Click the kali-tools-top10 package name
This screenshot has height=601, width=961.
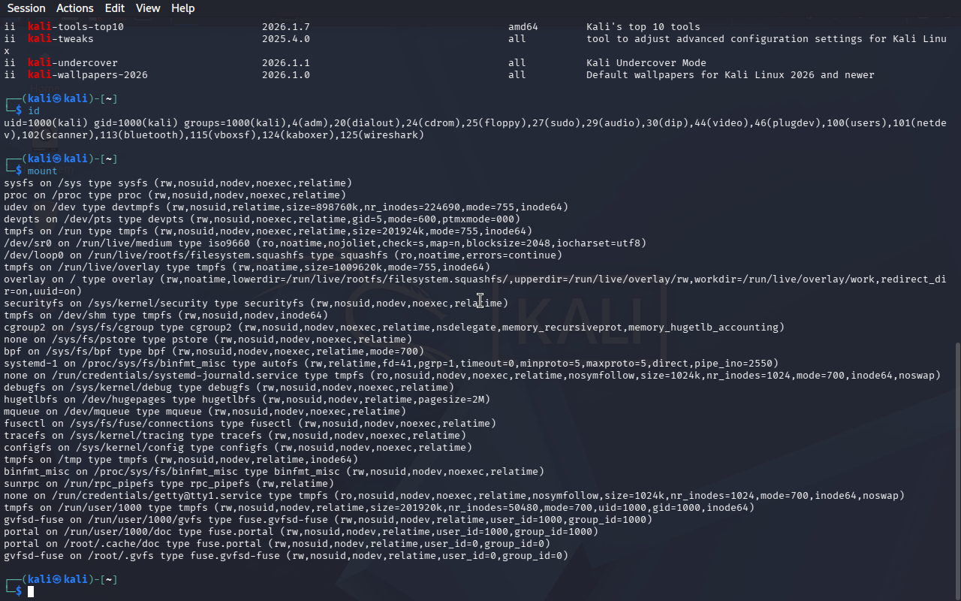(76, 27)
